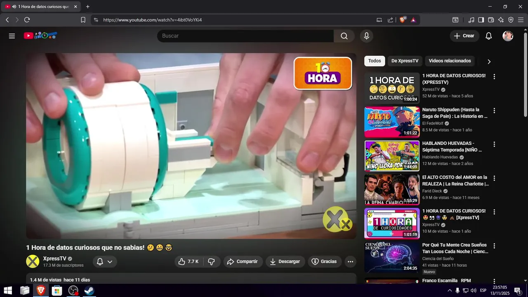The height and width of the screenshot is (297, 528).
Task: Bookmark this page icon
Action: click(83, 20)
